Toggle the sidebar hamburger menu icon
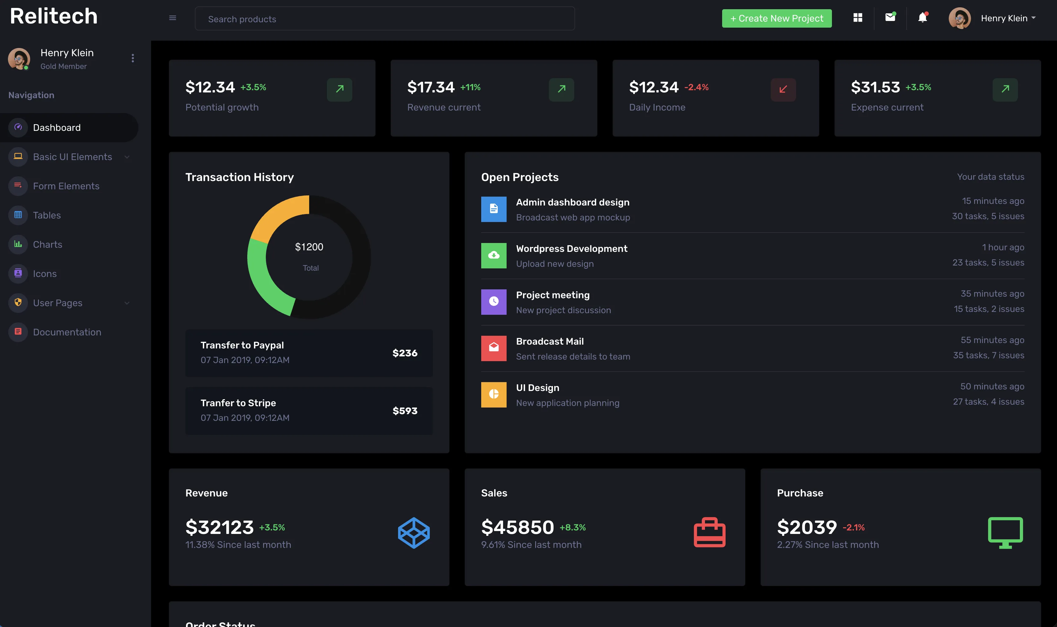The width and height of the screenshot is (1057, 627). [x=173, y=18]
